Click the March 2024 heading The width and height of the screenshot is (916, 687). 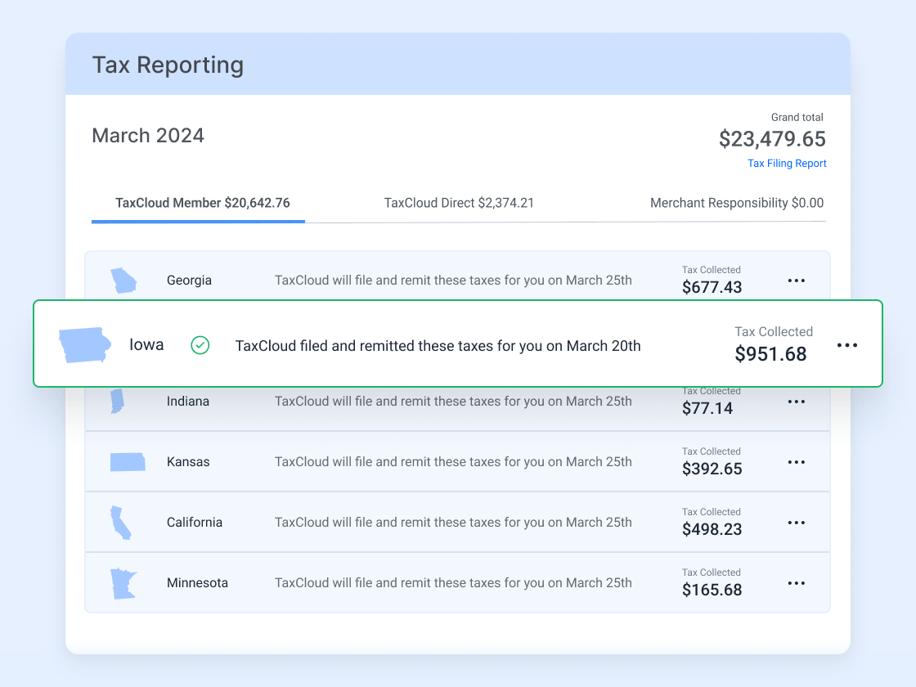pos(148,136)
